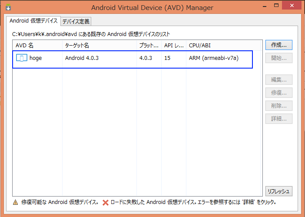This screenshot has height=217, width=305.
Task: Click the 修復可能な Android 仮想デバイス legend text
Action: pos(60,202)
